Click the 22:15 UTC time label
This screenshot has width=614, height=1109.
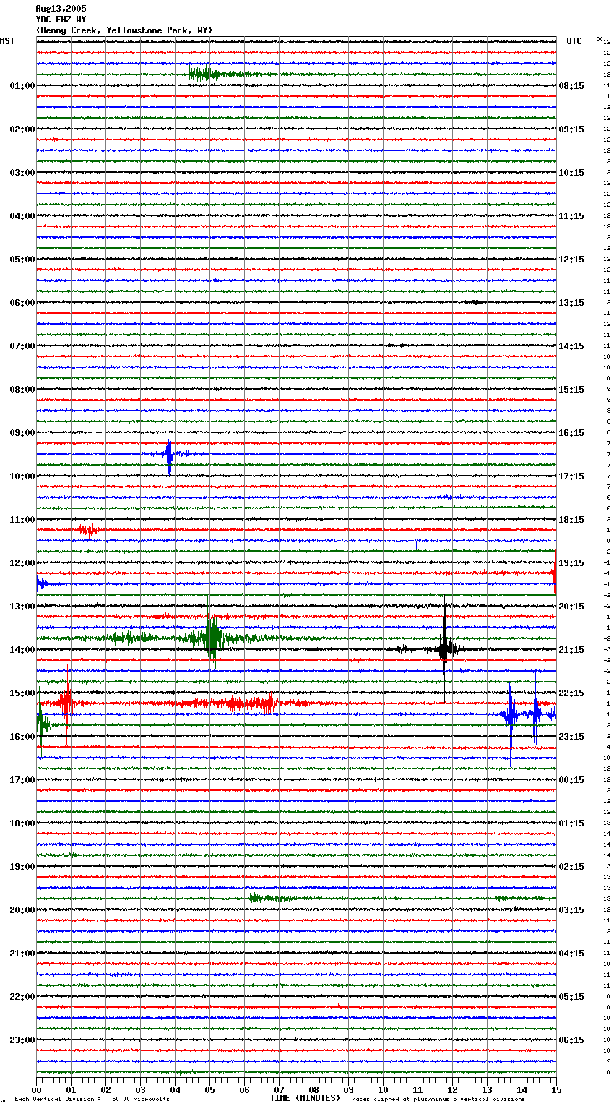(571, 693)
